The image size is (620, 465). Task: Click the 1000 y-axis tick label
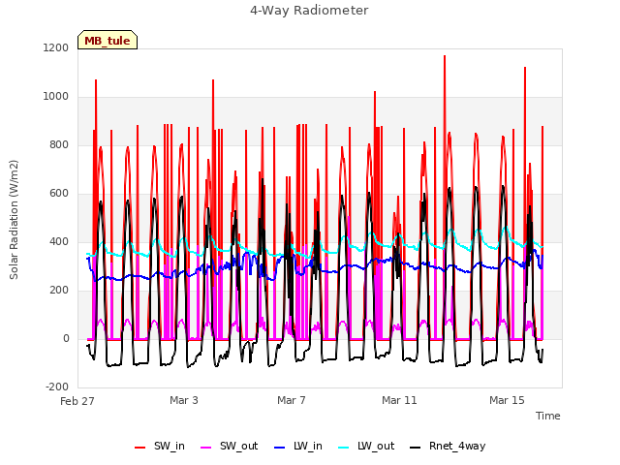[56, 97]
